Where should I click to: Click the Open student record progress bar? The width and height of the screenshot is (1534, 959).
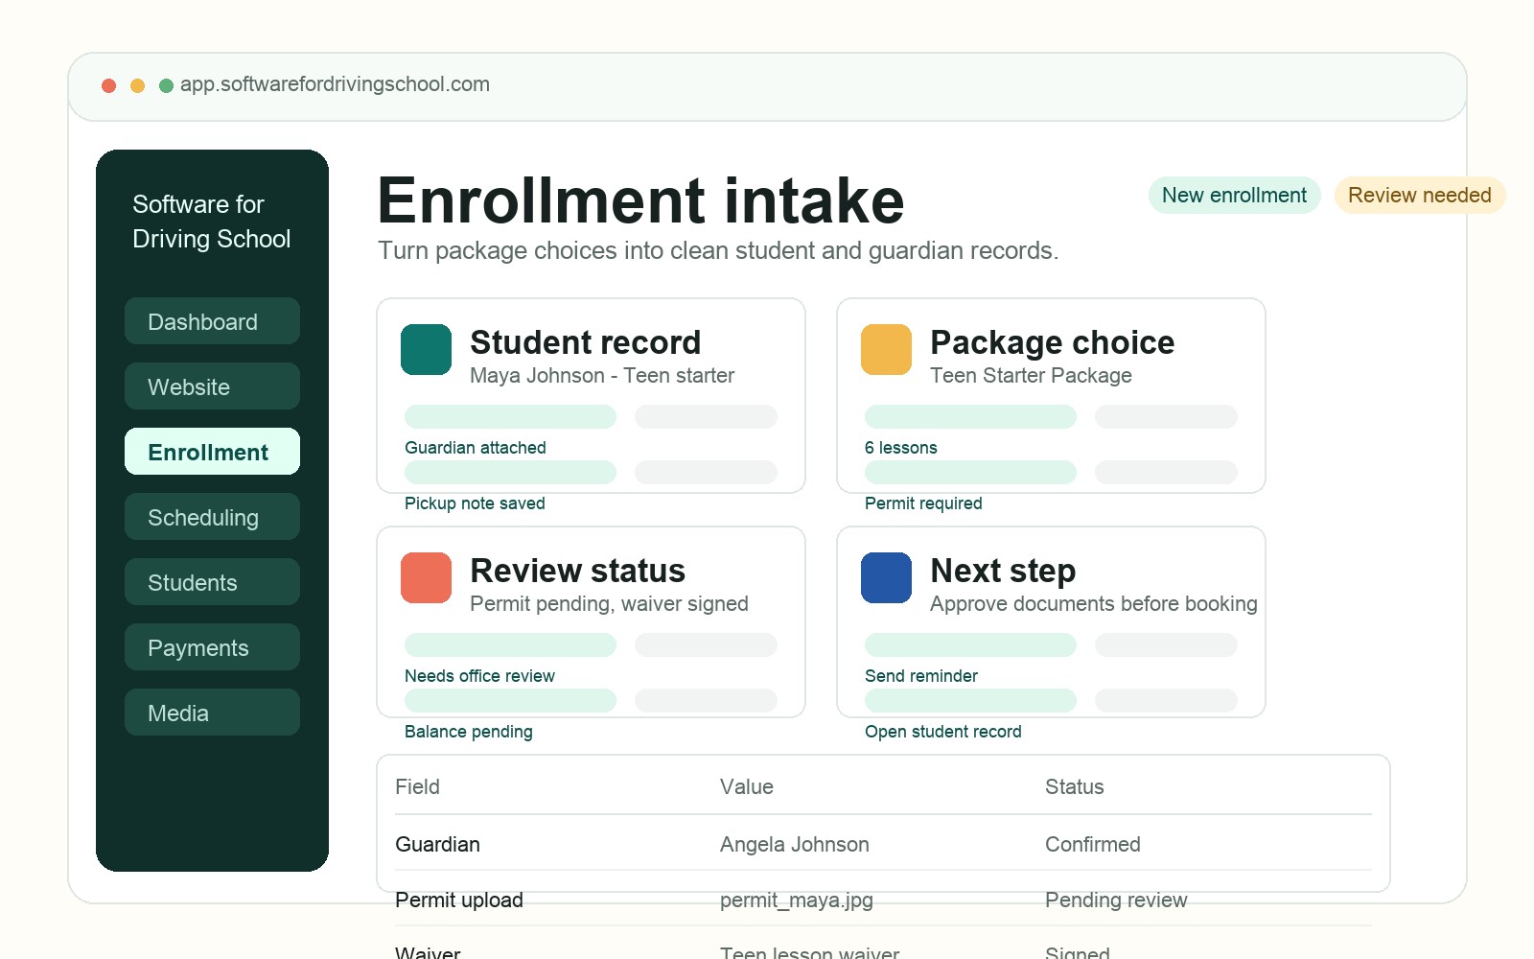coord(970,700)
